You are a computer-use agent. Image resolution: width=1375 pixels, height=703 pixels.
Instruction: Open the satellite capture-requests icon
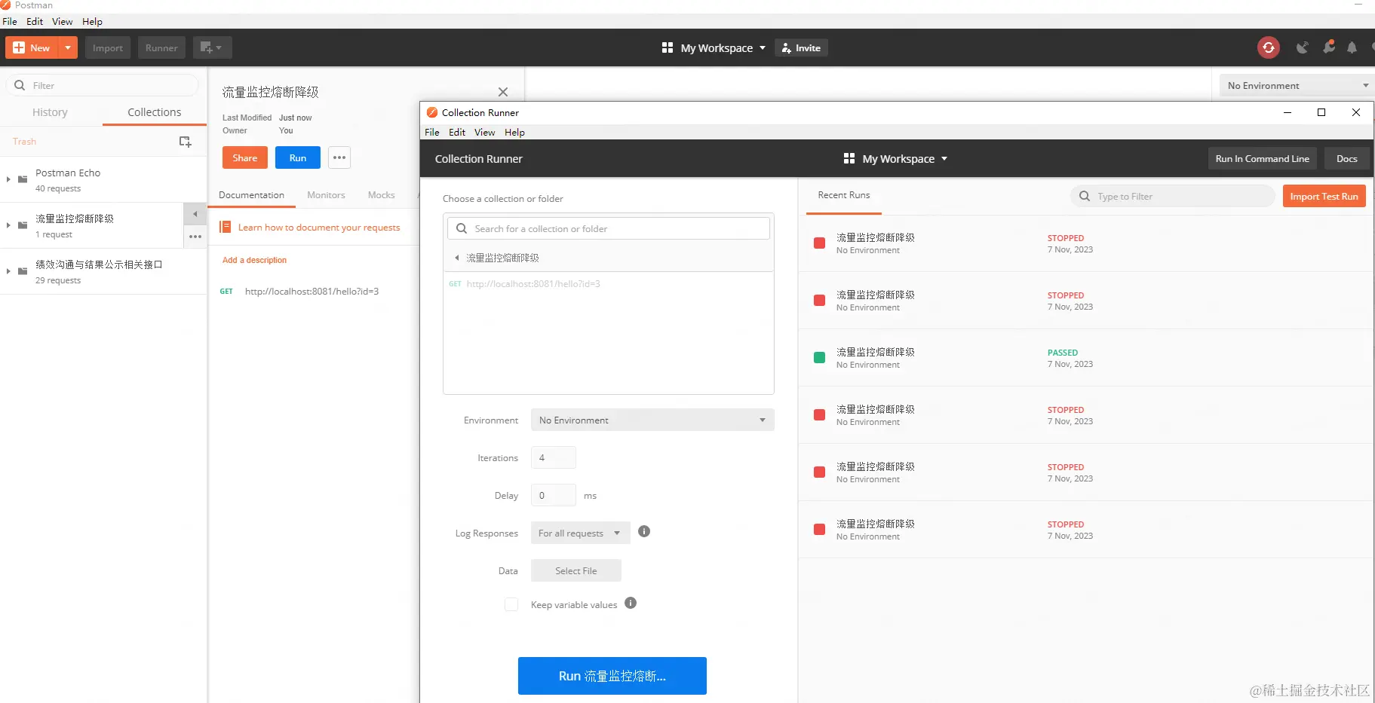tap(1303, 47)
